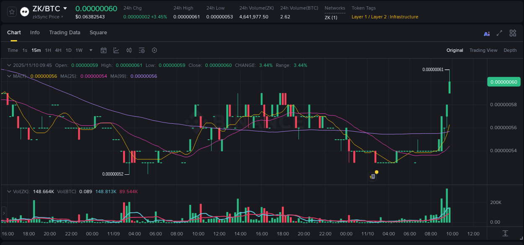This screenshot has height=245, width=524.
Task: Open the calendar date range picker
Action: [x=104, y=50]
